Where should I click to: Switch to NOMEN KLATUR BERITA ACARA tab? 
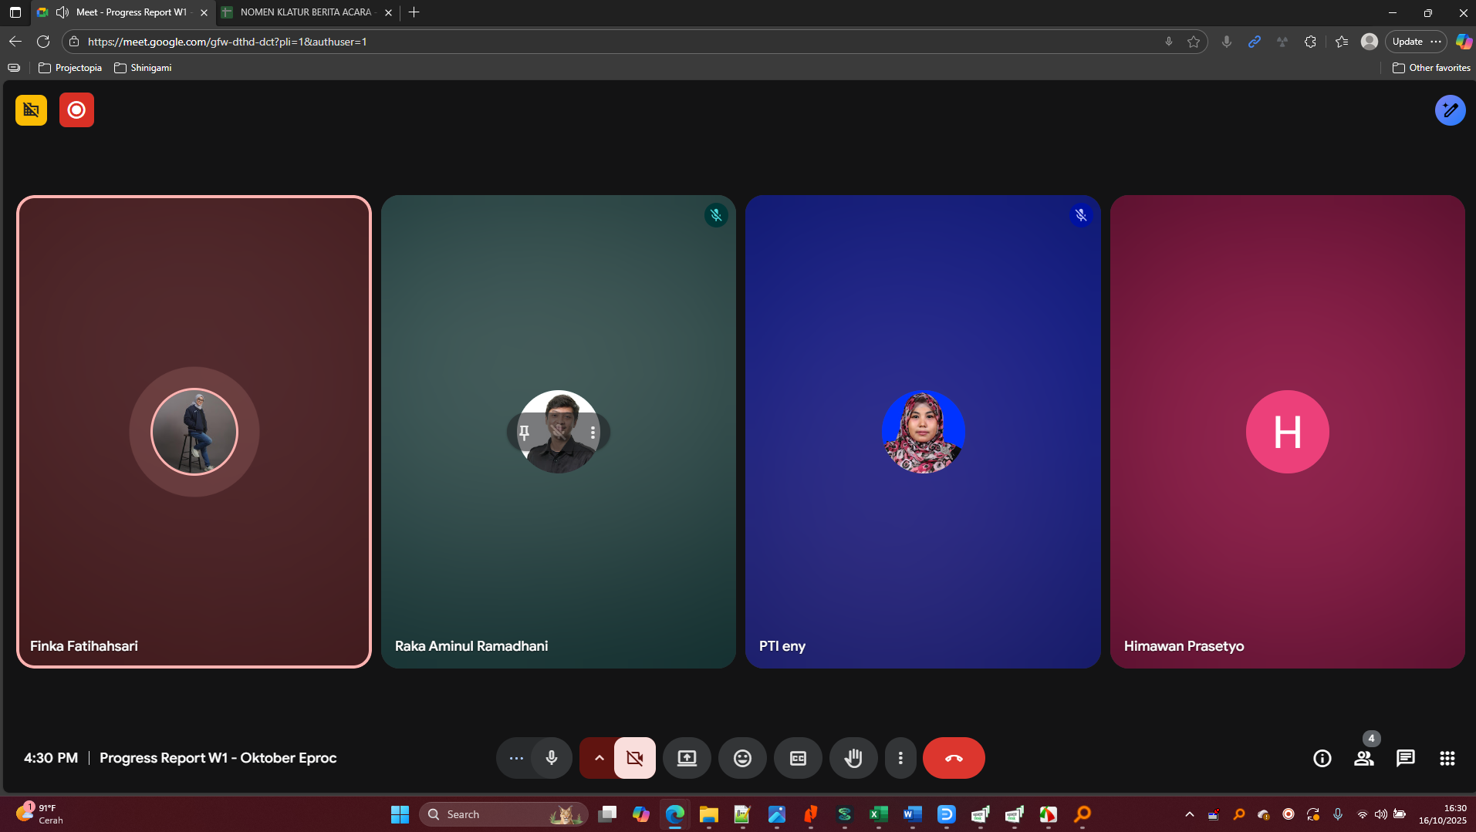[306, 12]
